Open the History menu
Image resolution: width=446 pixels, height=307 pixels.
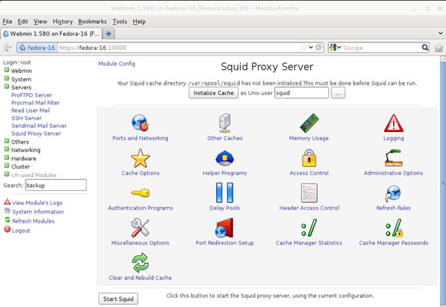click(x=63, y=22)
